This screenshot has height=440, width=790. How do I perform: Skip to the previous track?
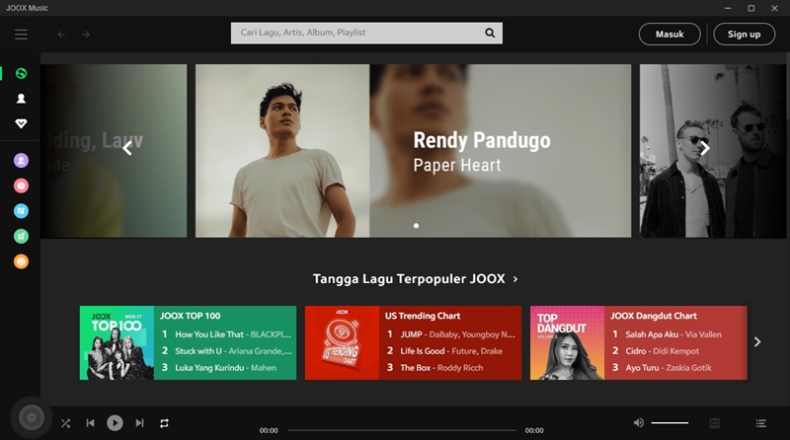[x=90, y=423]
